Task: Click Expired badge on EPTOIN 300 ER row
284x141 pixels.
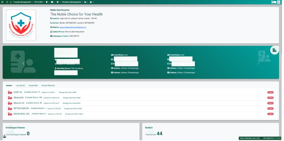Action: pyautogui.click(x=271, y=108)
